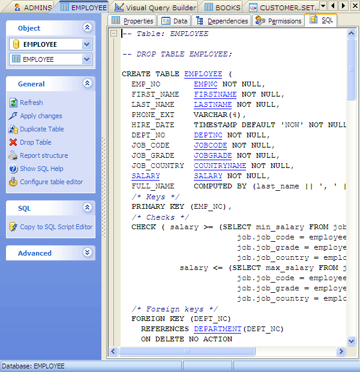Click the vertical scrollbar thumb
Viewport: 360px width, 372px height.
(x=351, y=69)
